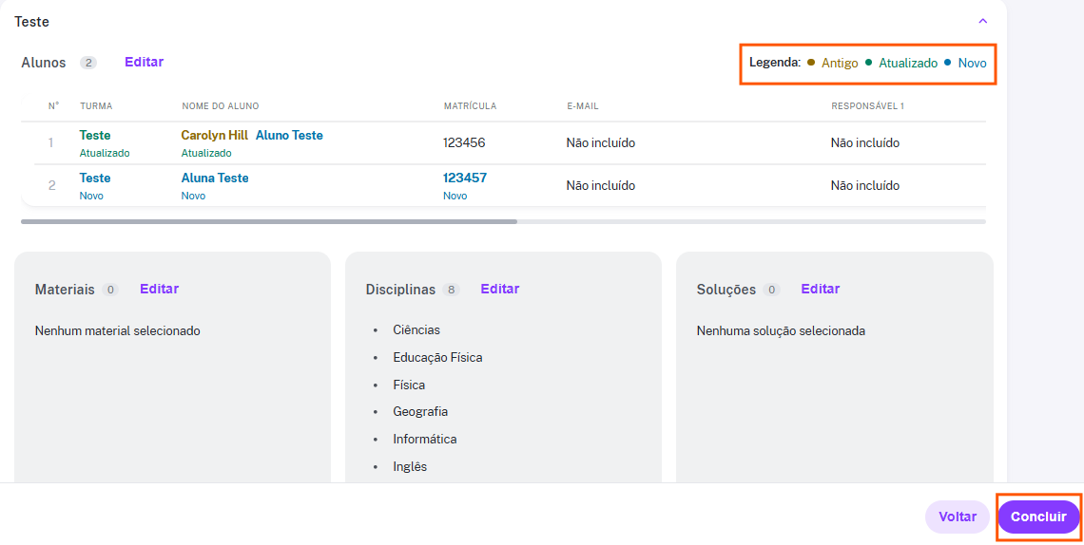This screenshot has width=1084, height=545.
Task: Click the horizontal table scrollbar
Action: [x=269, y=221]
